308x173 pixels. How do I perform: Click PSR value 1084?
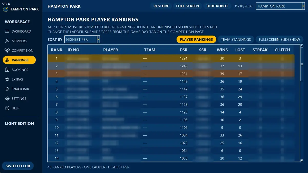(x=184, y=135)
